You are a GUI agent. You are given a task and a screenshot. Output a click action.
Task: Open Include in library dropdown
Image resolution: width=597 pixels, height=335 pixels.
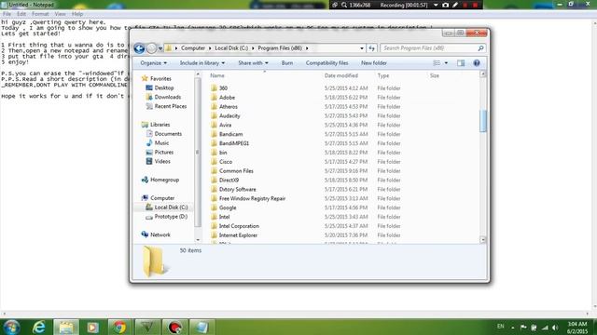(x=202, y=63)
